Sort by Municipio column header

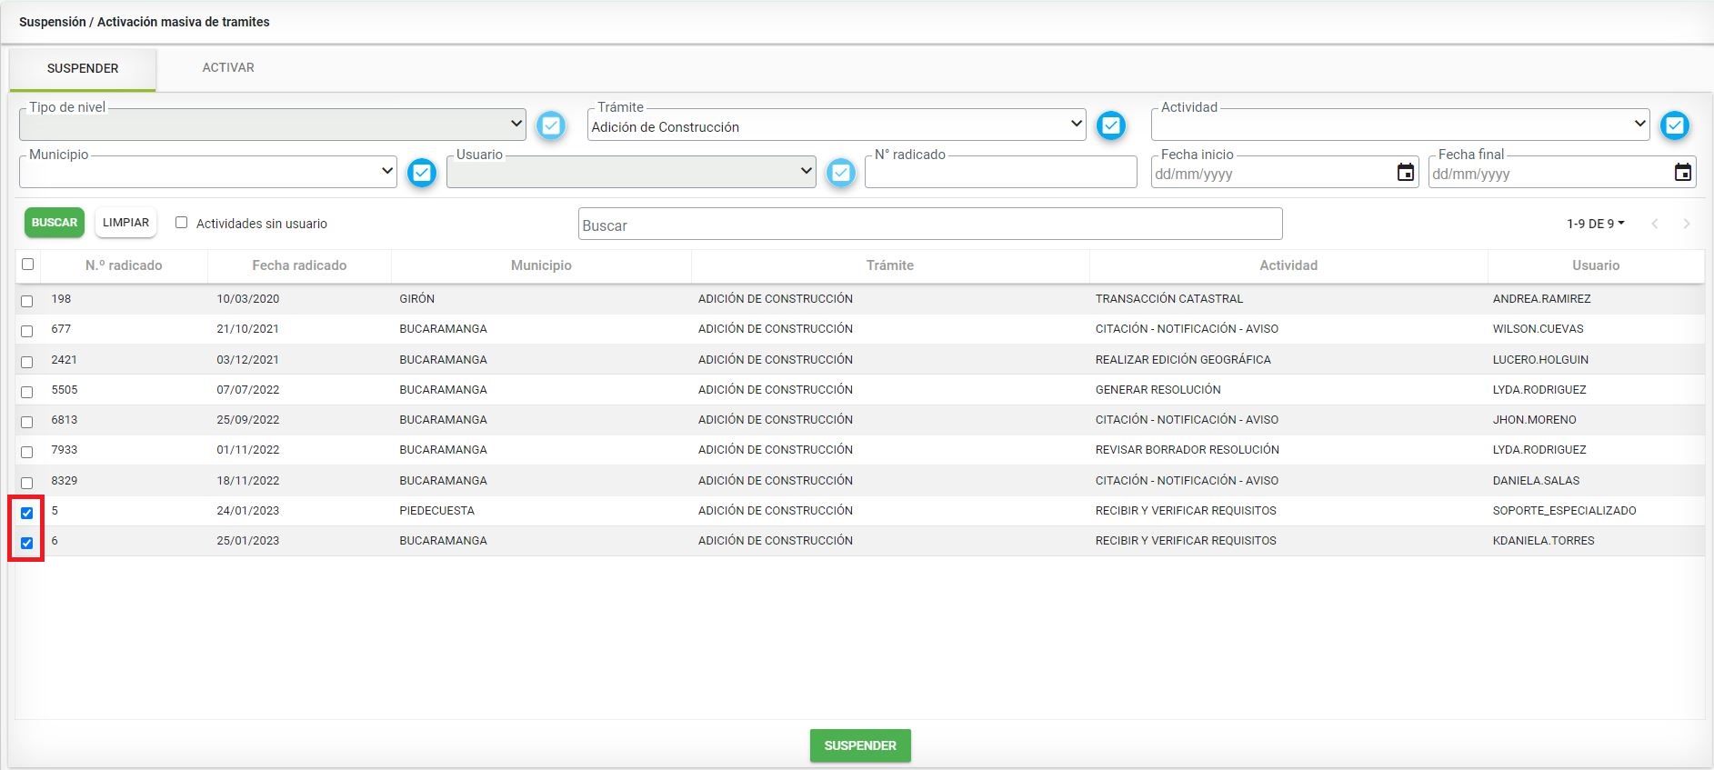(x=541, y=265)
